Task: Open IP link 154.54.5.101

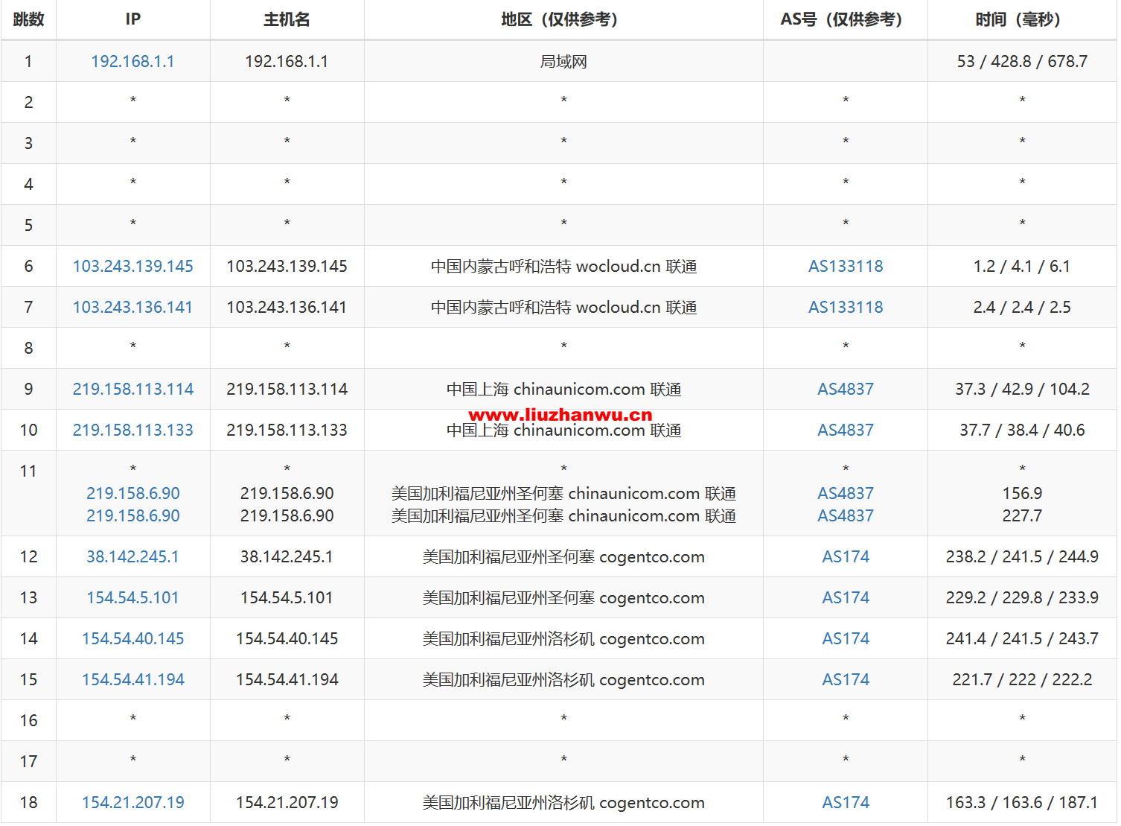Action: [132, 597]
